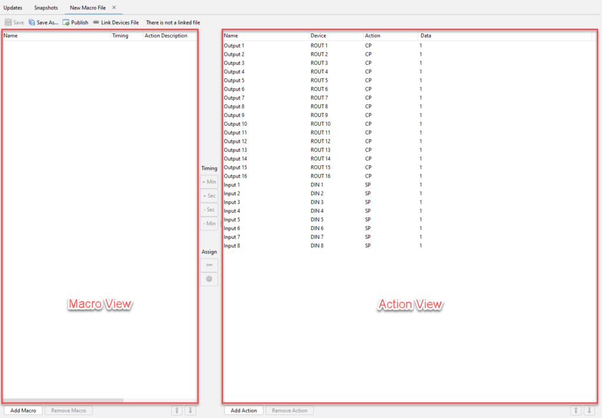602x418 pixels.
Task: Click the DIN 2 device cell
Action: 317,194
